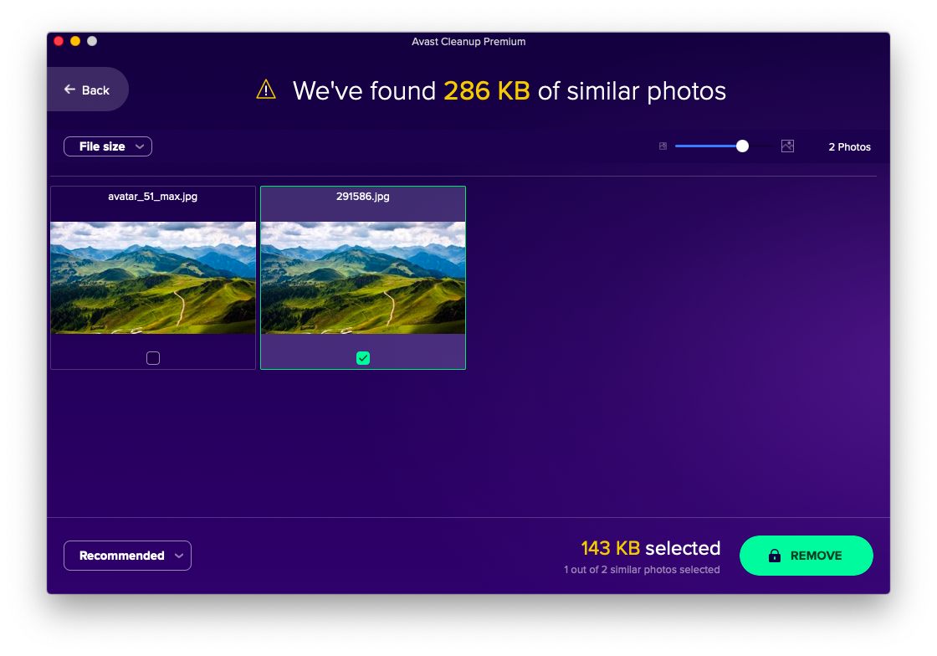Click the yellow minimize window button
937x656 pixels.
pos(75,41)
